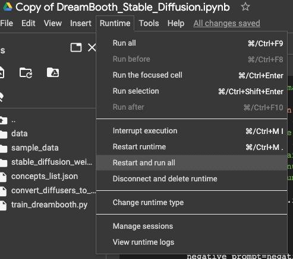Open Manage sessions
This screenshot has width=293, height=259.
(x=192, y=226)
